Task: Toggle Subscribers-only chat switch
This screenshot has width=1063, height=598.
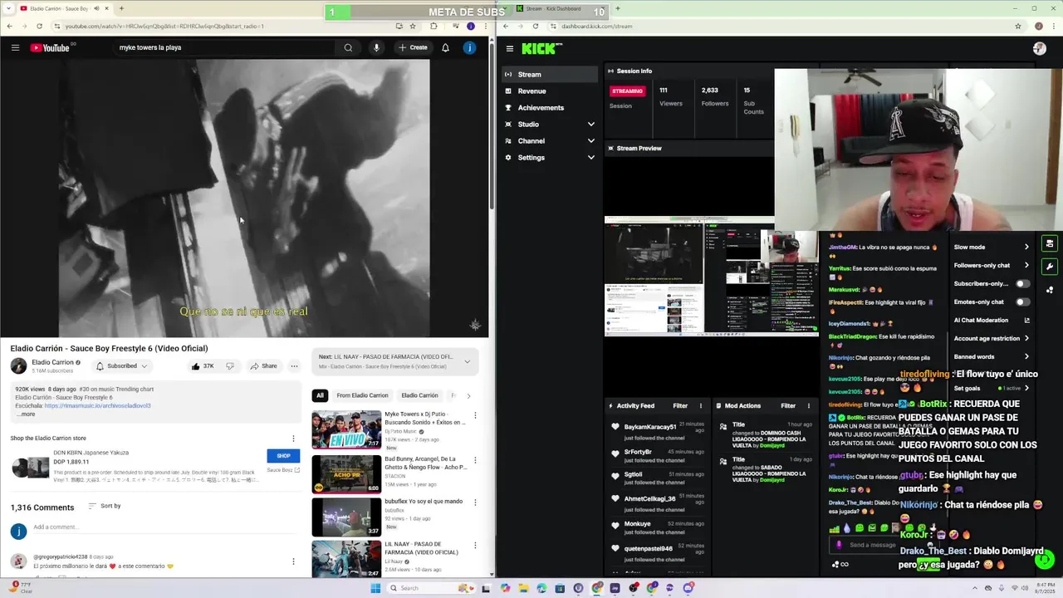Action: point(1022,284)
